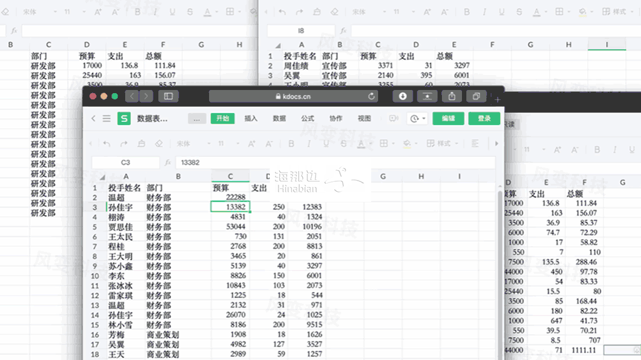Viewport: 641px width, 360px height.
Task: Show the Safari sidebar
Action: pos(168,96)
